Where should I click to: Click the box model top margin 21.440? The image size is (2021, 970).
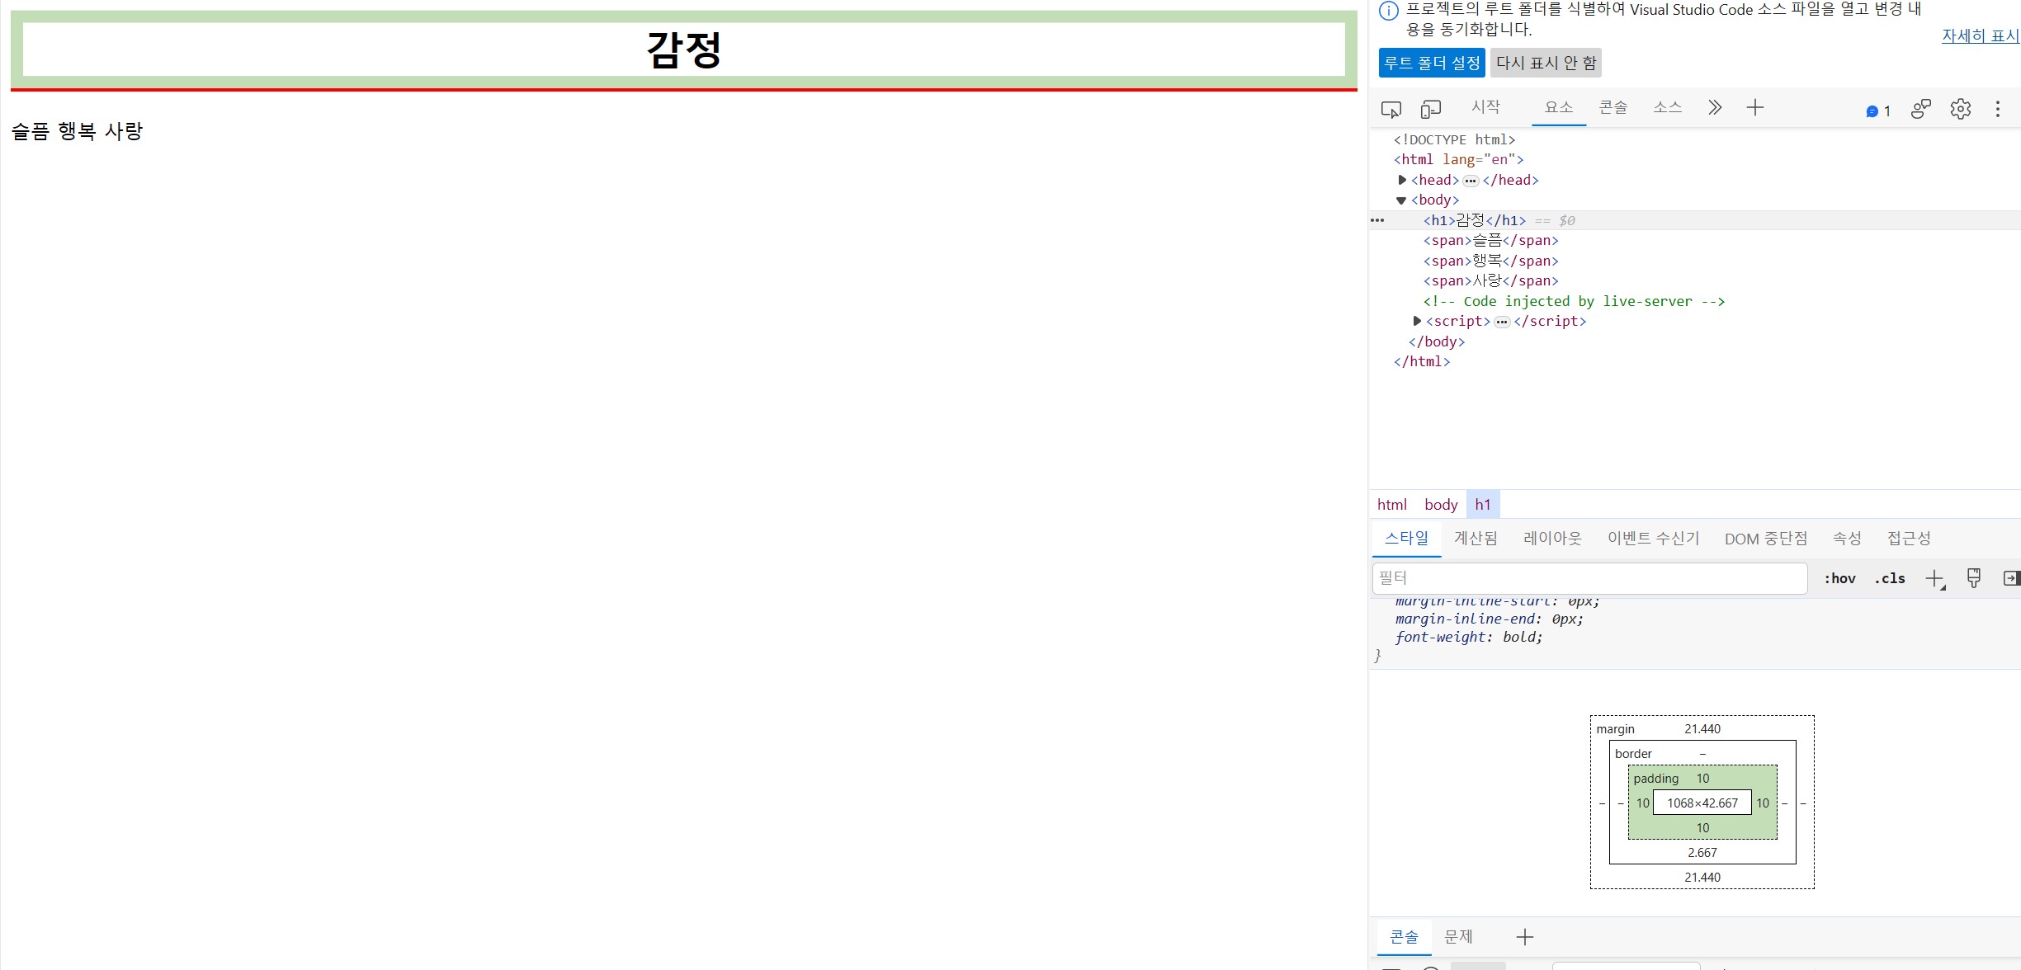tap(1702, 728)
